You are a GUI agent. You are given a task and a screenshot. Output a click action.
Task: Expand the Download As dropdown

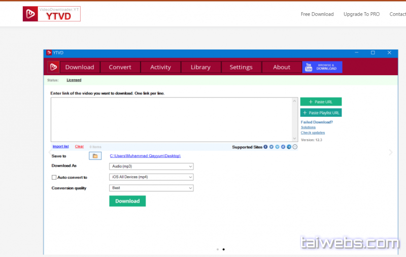151,166
